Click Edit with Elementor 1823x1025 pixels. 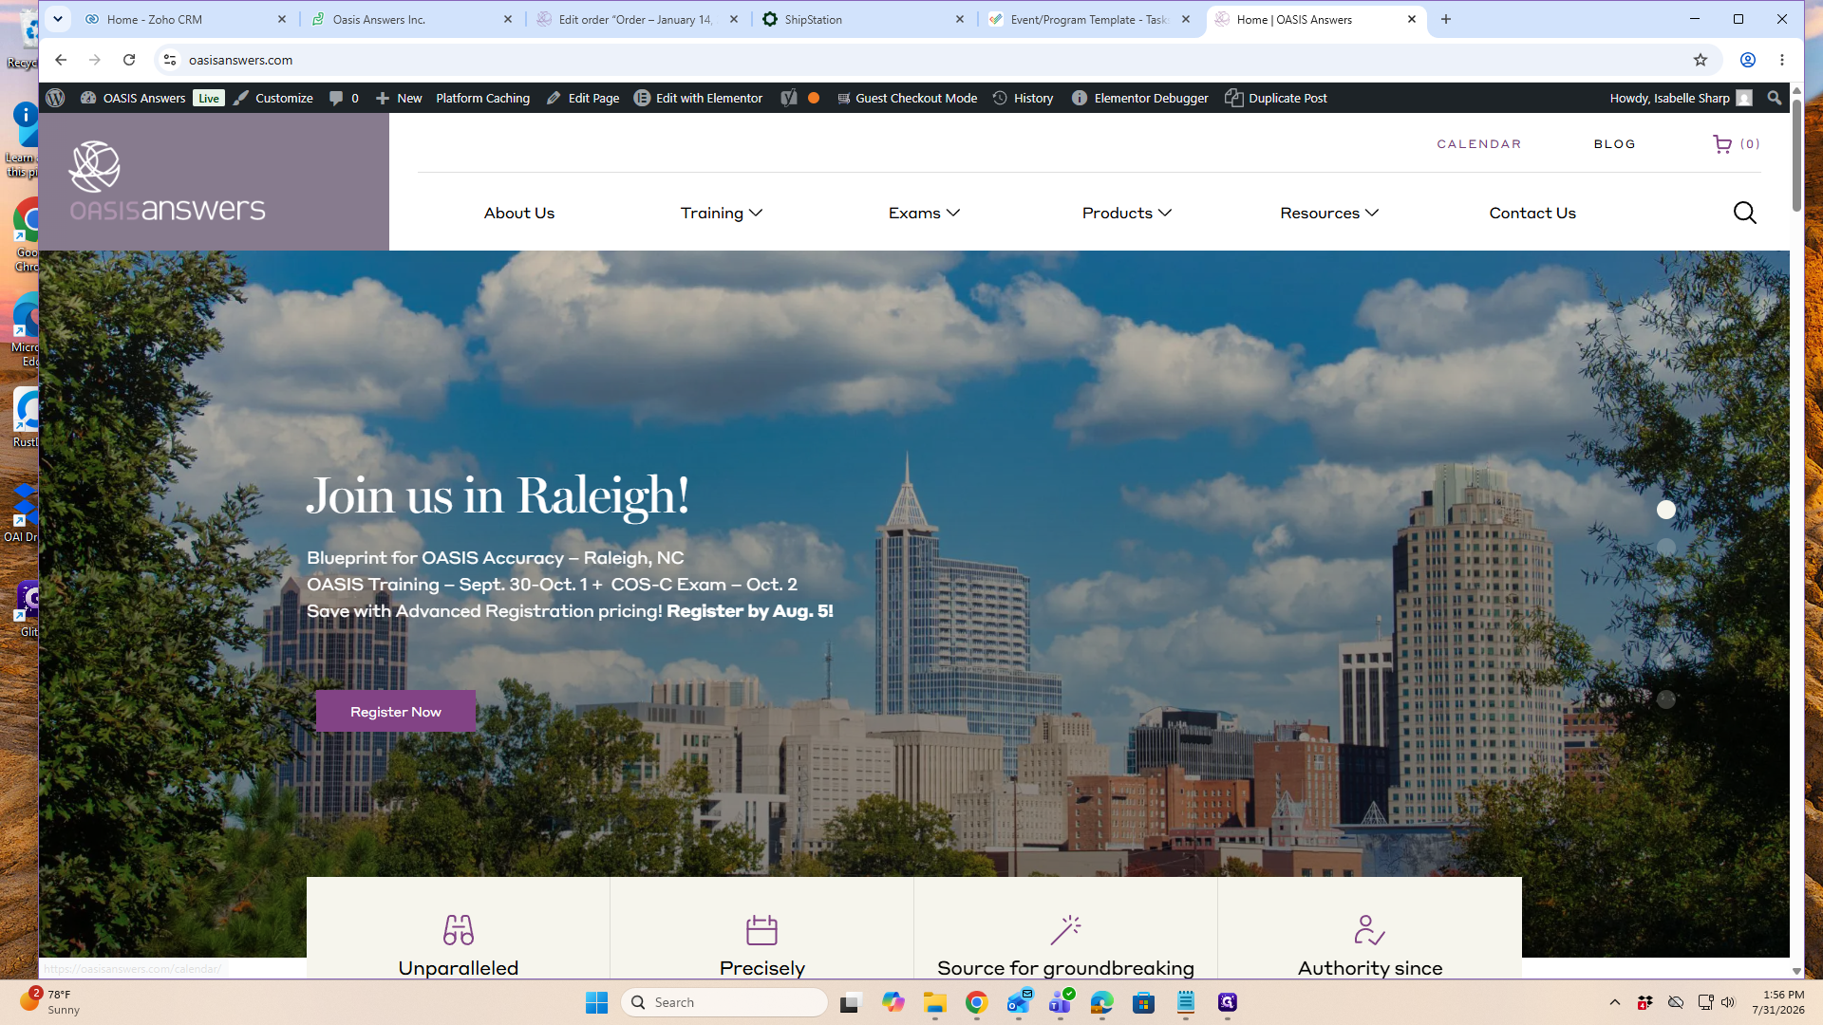coord(698,98)
